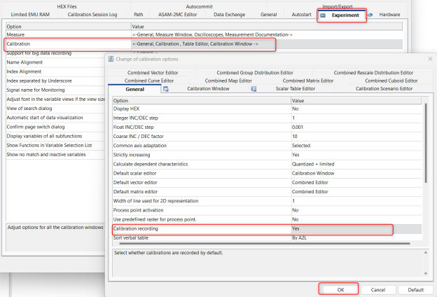Change Strictly increasing value Yes
437x297 pixels.
356,155
